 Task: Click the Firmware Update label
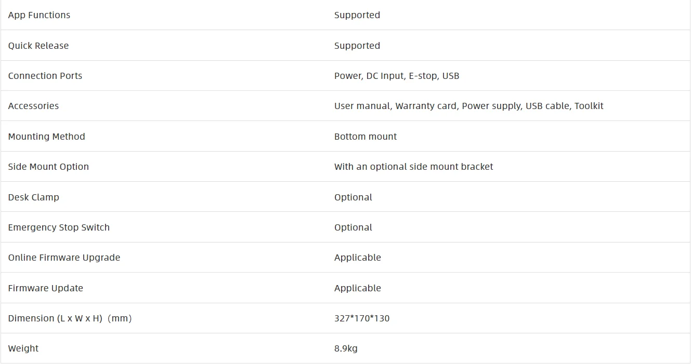(x=46, y=288)
